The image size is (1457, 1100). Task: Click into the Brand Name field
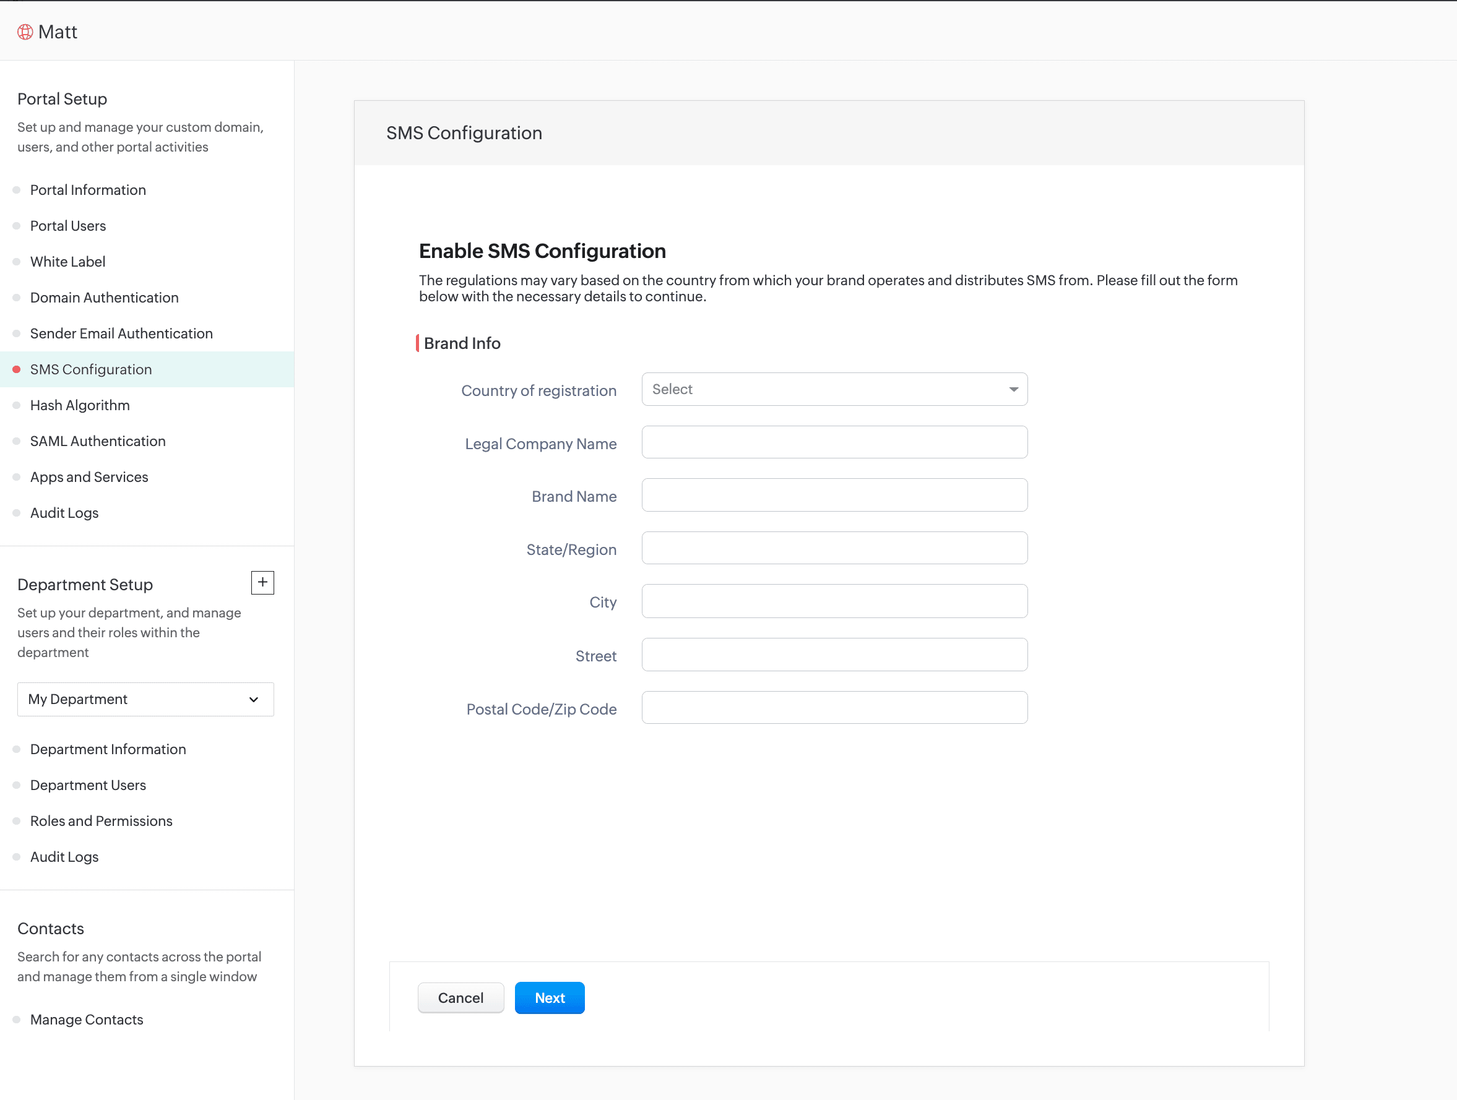point(834,495)
